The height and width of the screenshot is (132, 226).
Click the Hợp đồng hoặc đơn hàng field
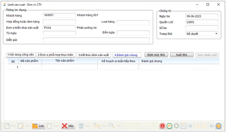point(59,22)
